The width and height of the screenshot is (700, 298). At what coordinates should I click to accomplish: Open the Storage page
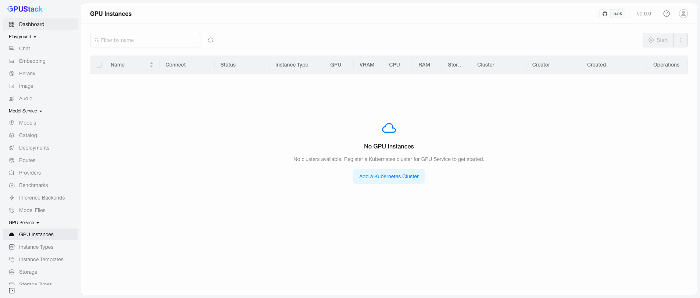(x=40, y=272)
